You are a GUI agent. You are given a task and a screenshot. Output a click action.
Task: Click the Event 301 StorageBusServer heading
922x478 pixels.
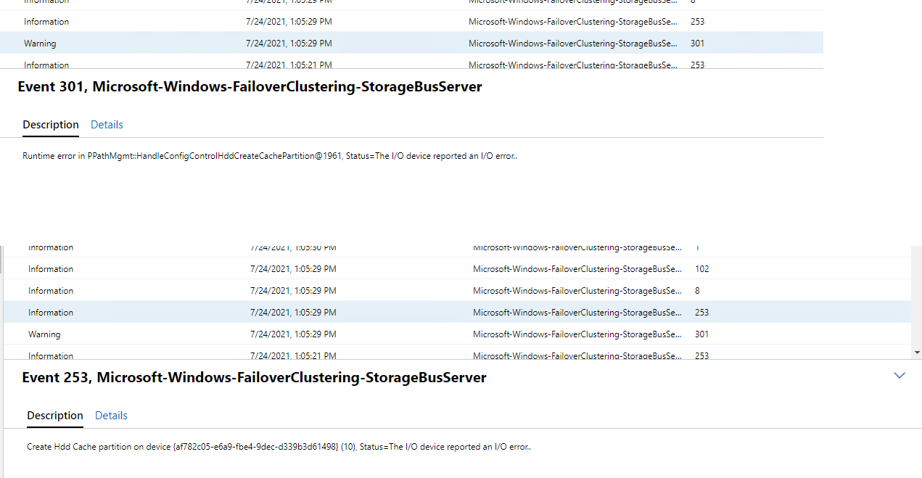click(250, 87)
